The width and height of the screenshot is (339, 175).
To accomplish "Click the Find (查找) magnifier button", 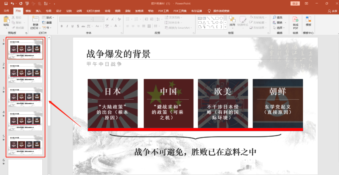I will click(278, 17).
